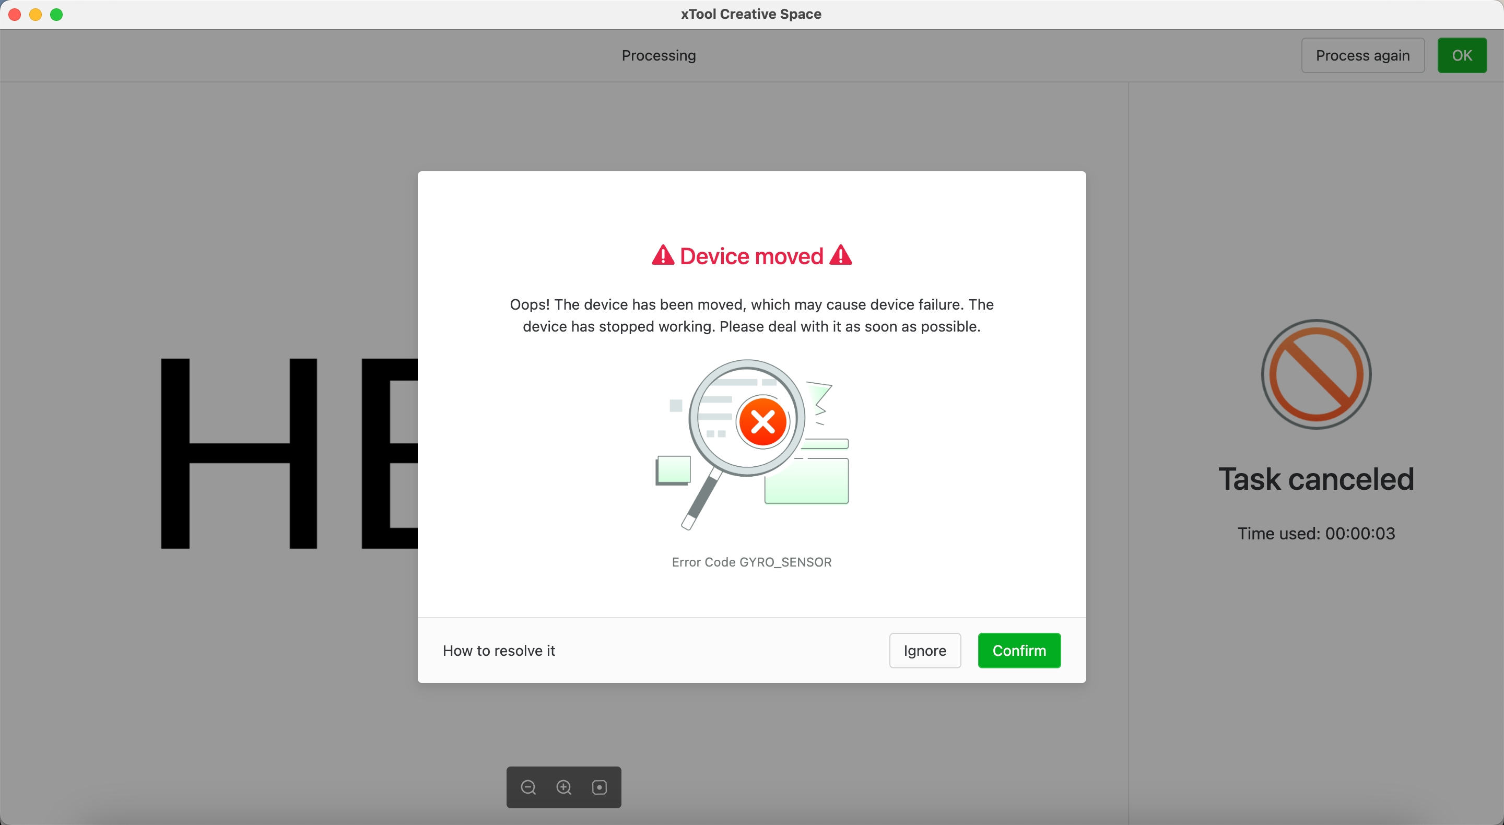1504x825 pixels.
Task: Click the warning triangle left of Device moved
Action: tap(663, 256)
